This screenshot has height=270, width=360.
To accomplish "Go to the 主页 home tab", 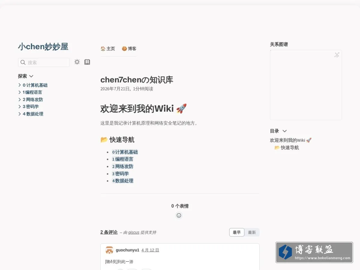I will click(108, 49).
